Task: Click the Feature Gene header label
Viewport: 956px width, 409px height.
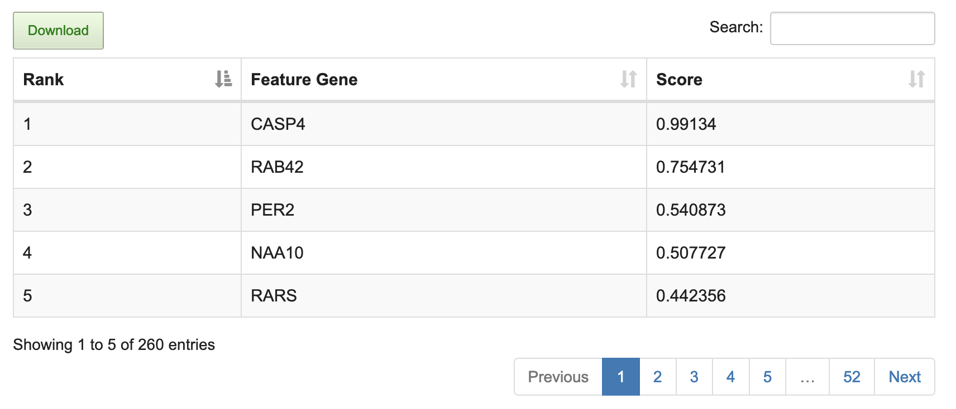Action: [x=304, y=80]
